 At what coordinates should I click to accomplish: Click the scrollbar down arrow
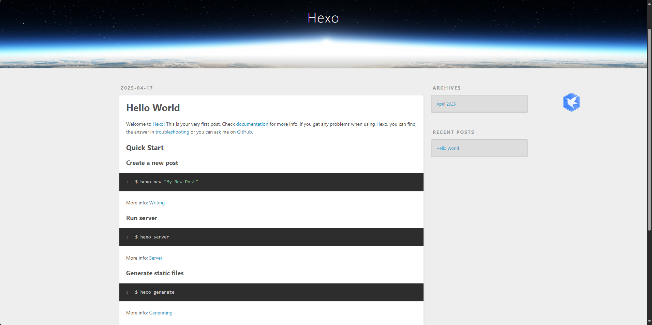coord(649,321)
